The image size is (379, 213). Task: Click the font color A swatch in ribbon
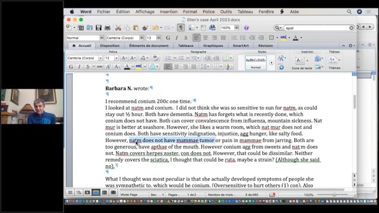(x=127, y=67)
